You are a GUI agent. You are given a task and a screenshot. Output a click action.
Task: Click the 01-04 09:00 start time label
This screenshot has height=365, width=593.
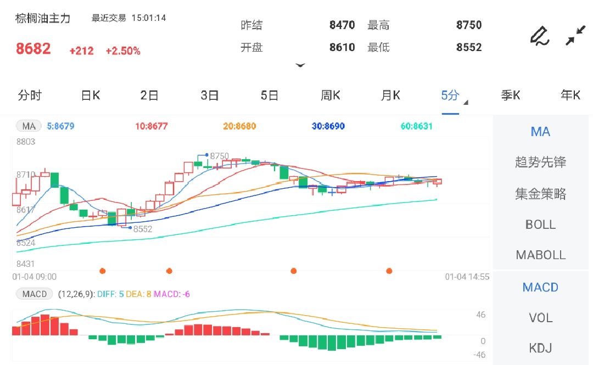[x=35, y=277]
